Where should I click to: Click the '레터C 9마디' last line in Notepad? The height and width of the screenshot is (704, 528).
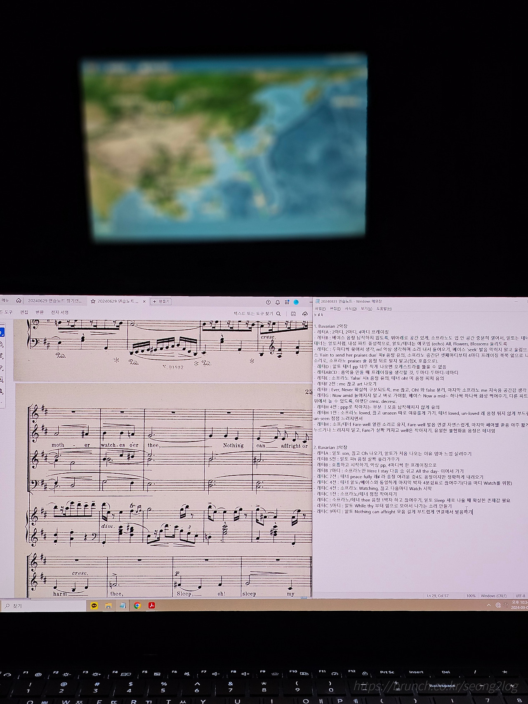393,512
